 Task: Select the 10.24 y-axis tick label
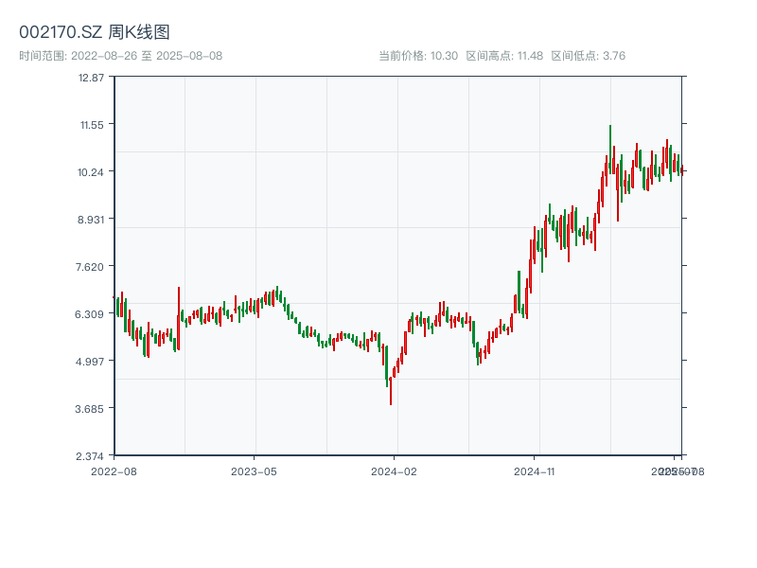click(x=91, y=171)
